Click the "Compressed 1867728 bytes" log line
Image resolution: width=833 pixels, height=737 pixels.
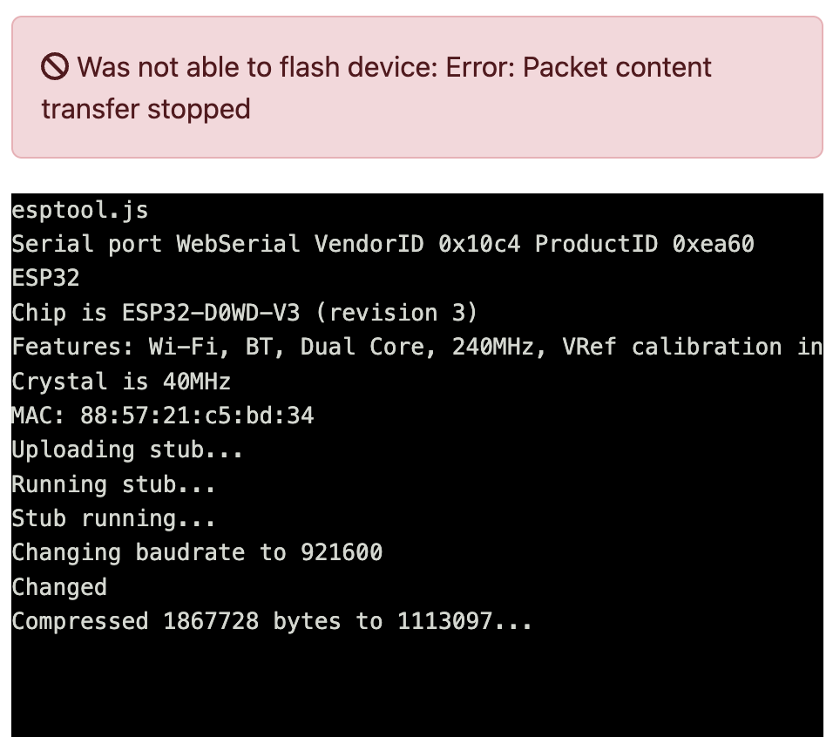[x=271, y=622]
